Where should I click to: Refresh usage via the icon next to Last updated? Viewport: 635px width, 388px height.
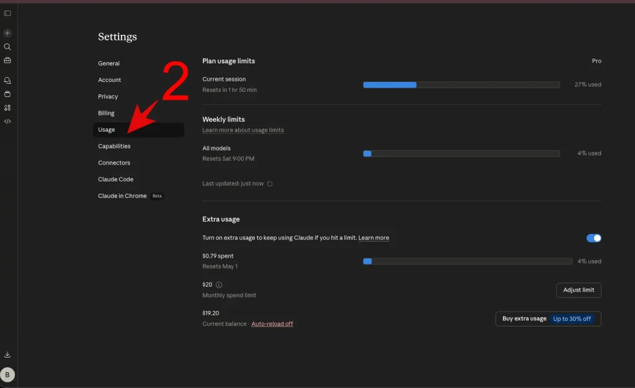point(270,183)
